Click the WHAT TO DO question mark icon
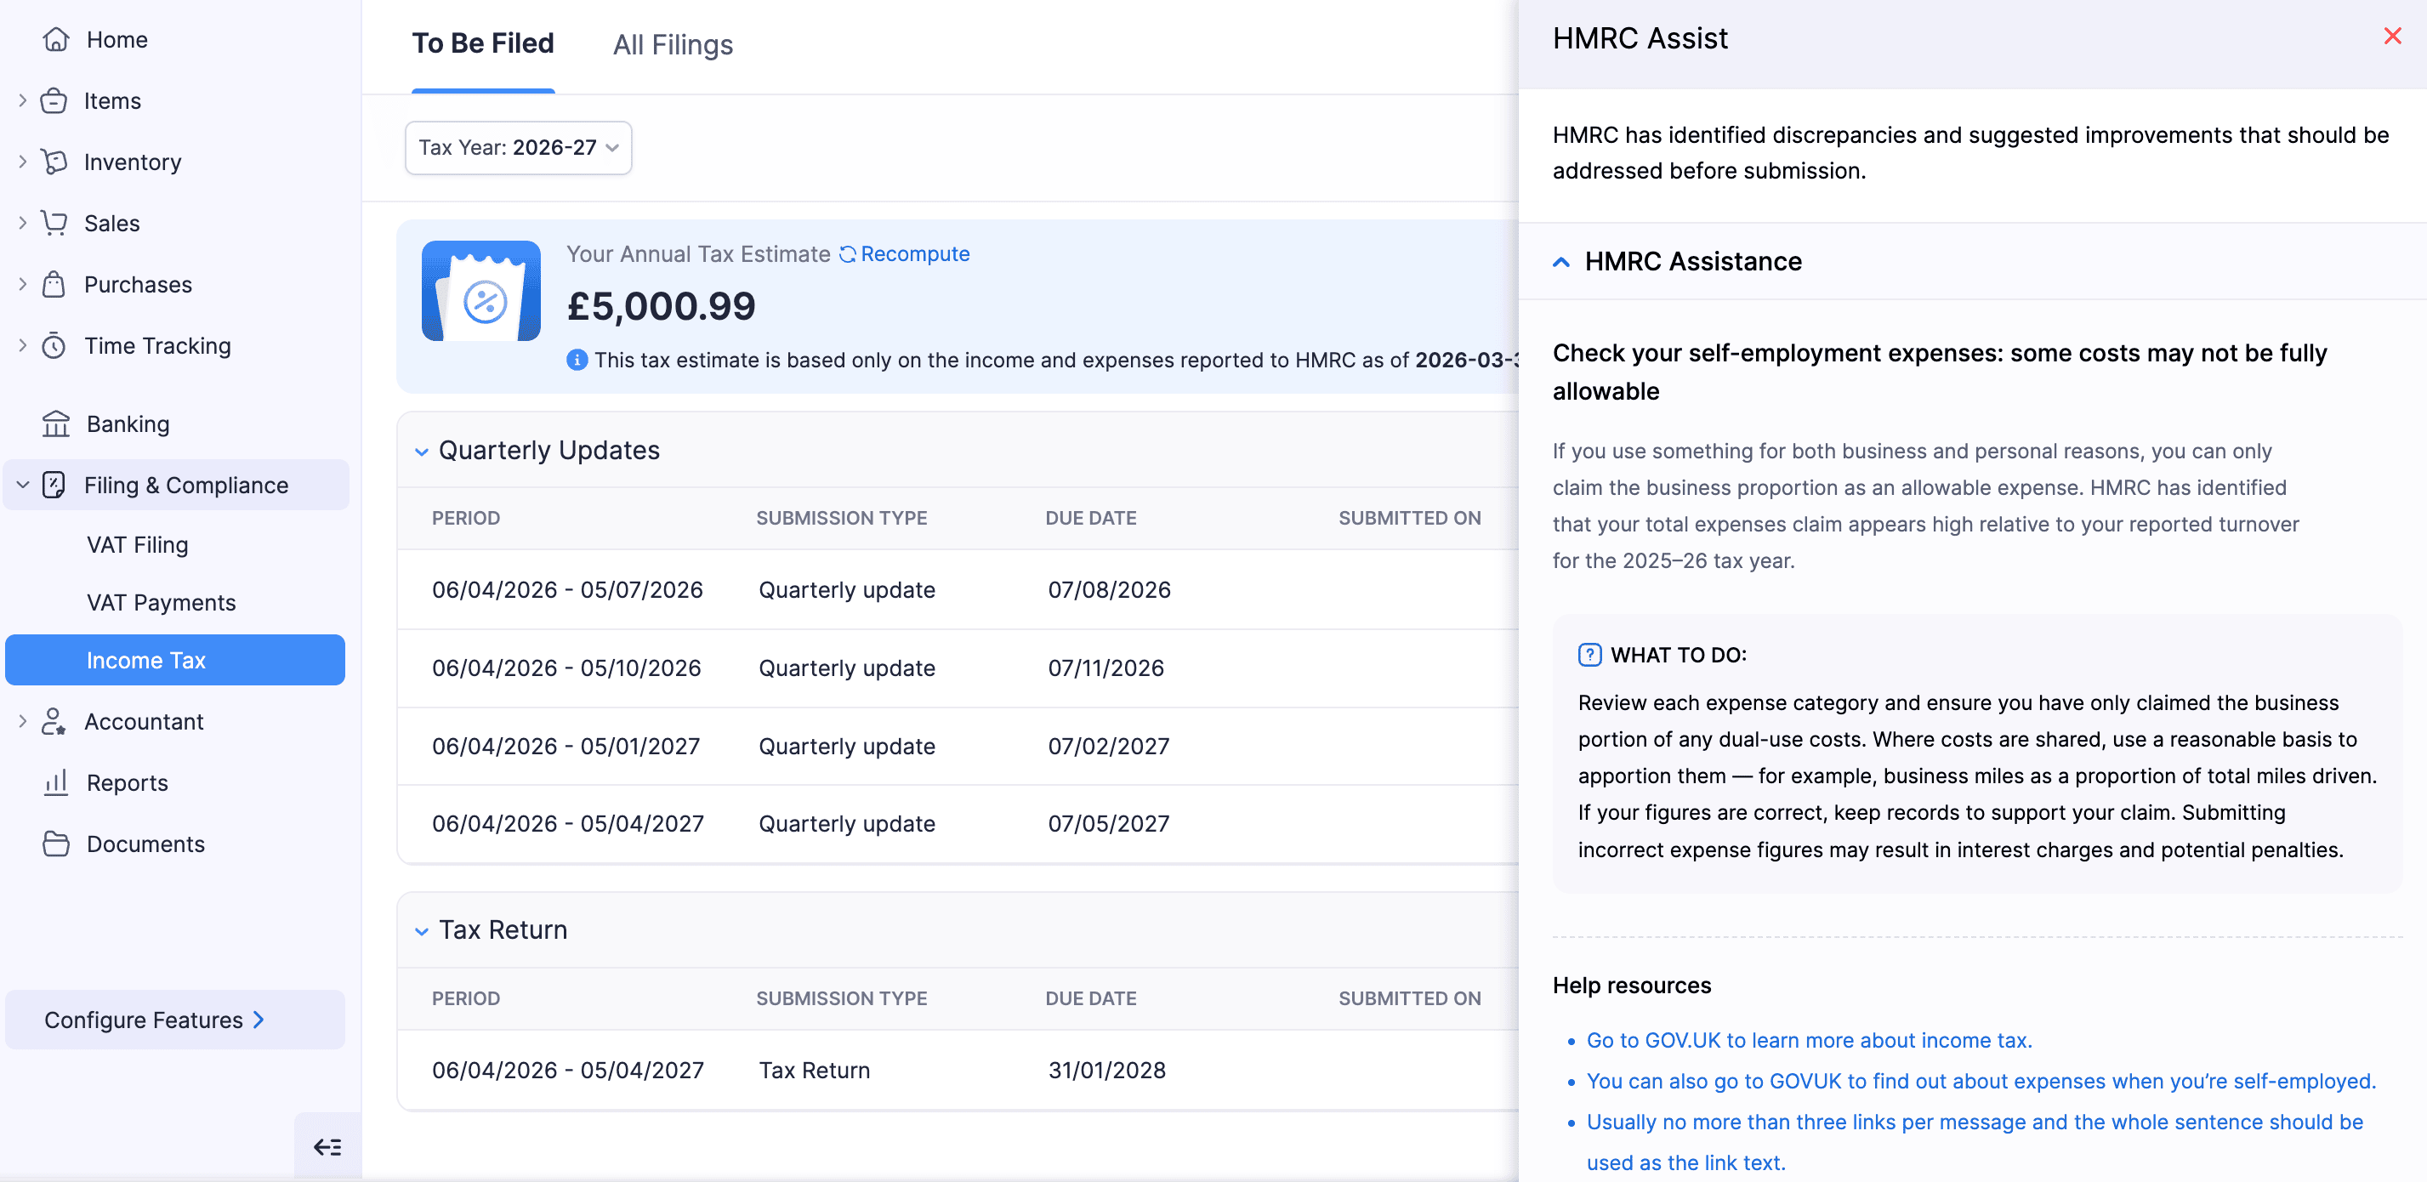 1589,655
